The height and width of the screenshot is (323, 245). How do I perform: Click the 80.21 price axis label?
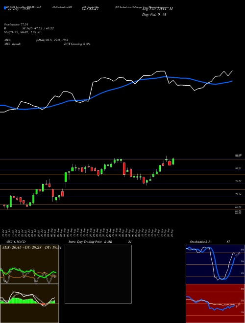click(x=238, y=168)
